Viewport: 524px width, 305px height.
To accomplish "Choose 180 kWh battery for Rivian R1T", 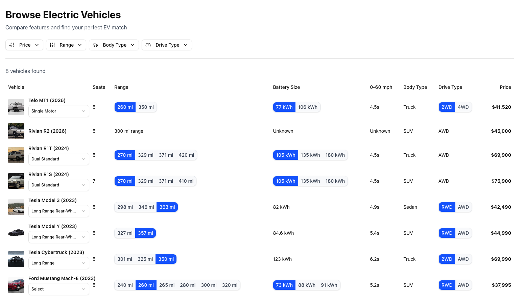I will click(335, 155).
